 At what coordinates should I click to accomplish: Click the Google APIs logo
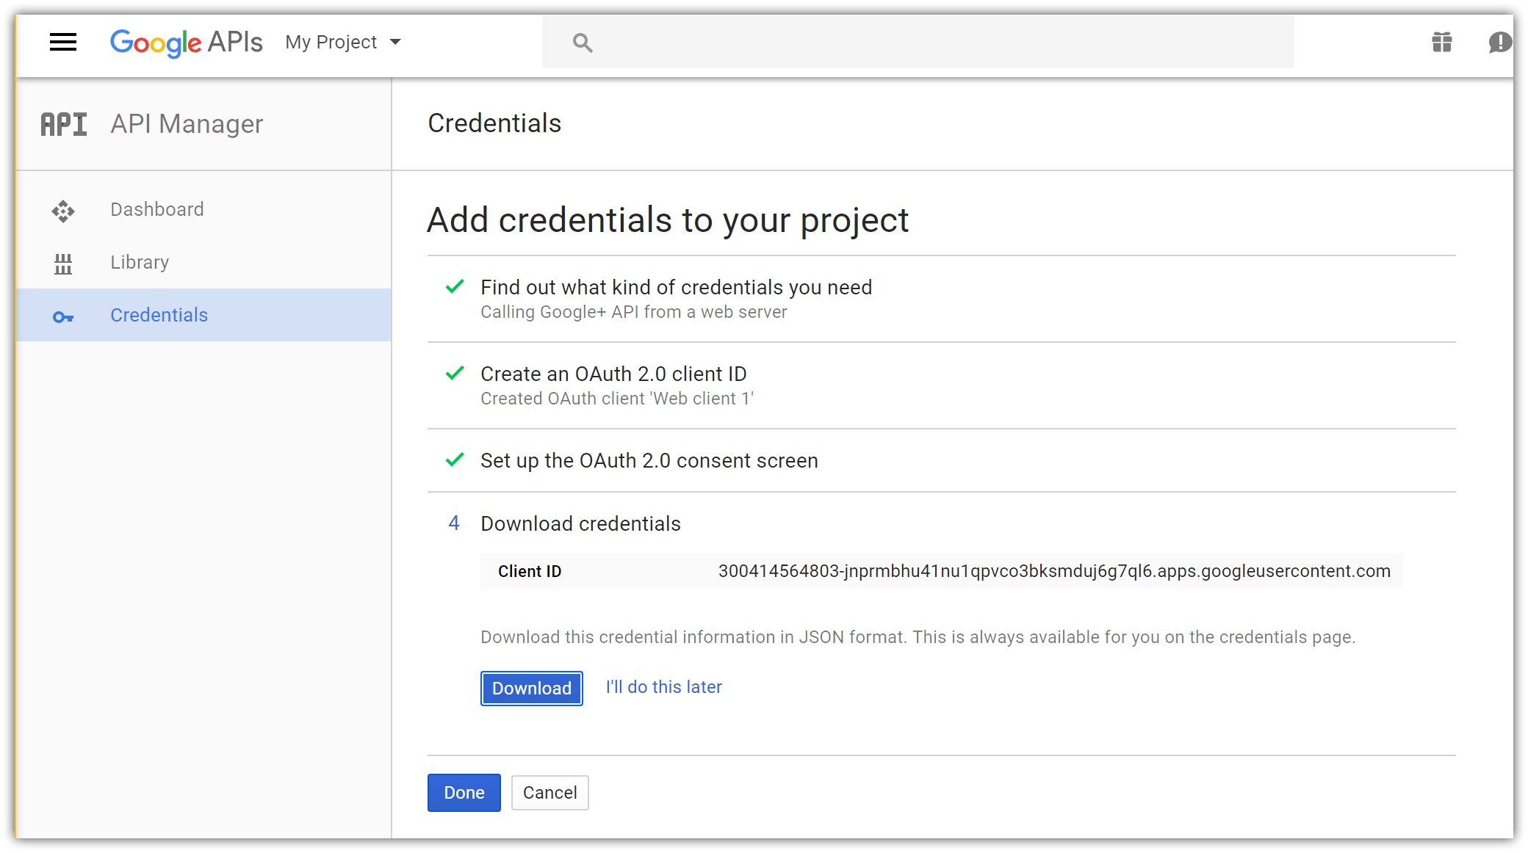coord(186,43)
